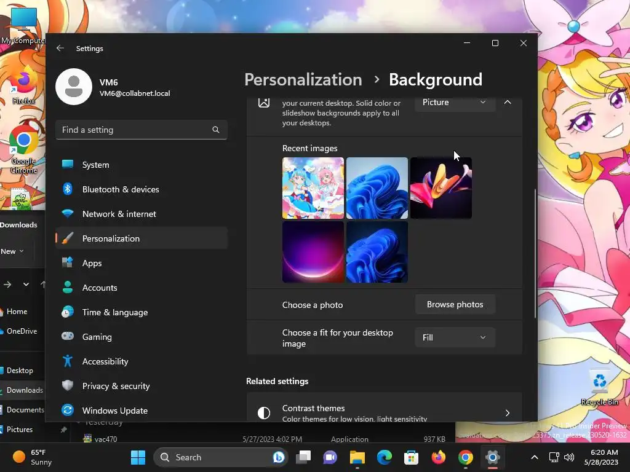
Task: Click inside the Find a setting field
Action: point(142,130)
